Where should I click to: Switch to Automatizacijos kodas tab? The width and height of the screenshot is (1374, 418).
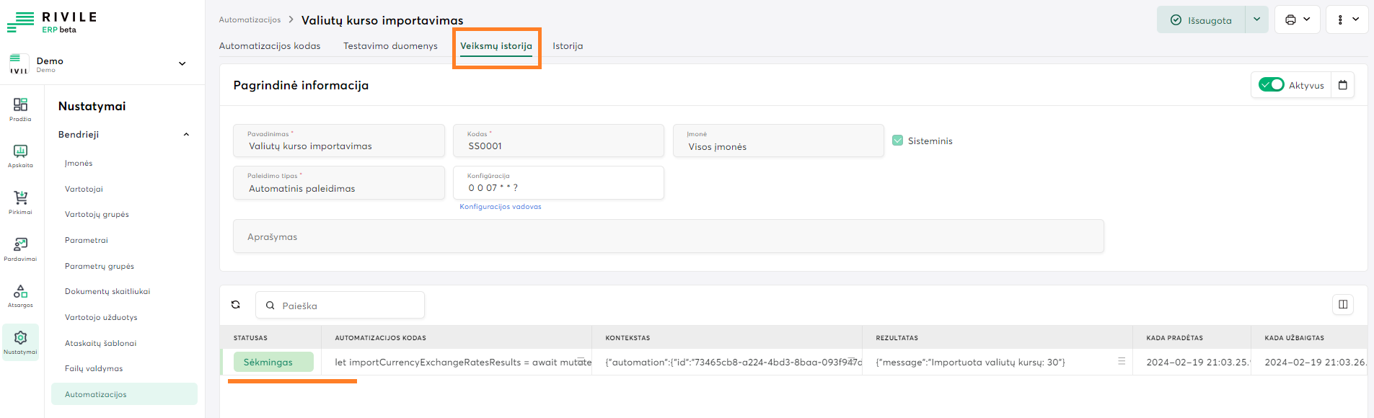pos(270,45)
